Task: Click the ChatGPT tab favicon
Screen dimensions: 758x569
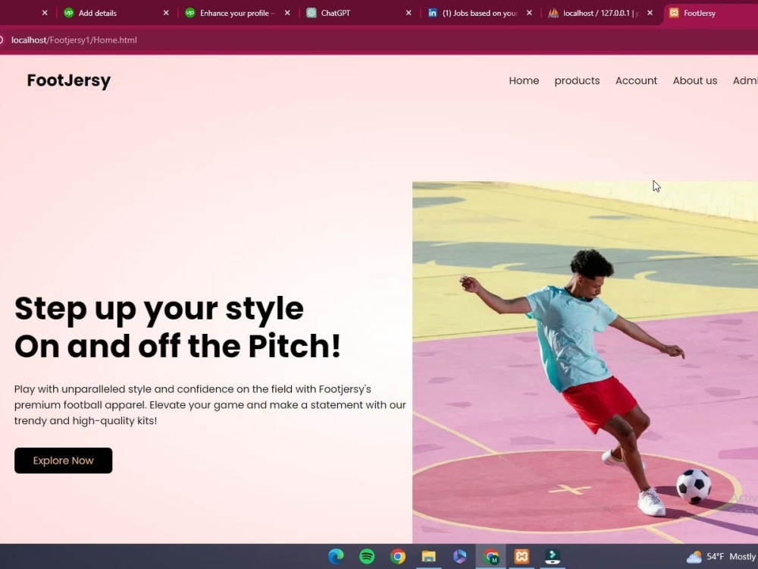Action: click(312, 13)
